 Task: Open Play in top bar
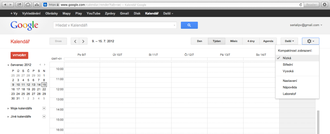coord(79,13)
